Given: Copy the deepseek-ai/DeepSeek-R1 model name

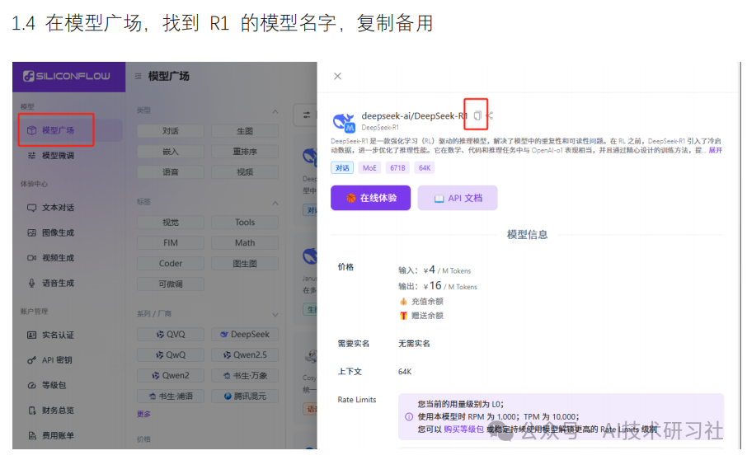Looking at the screenshot, I should (477, 115).
